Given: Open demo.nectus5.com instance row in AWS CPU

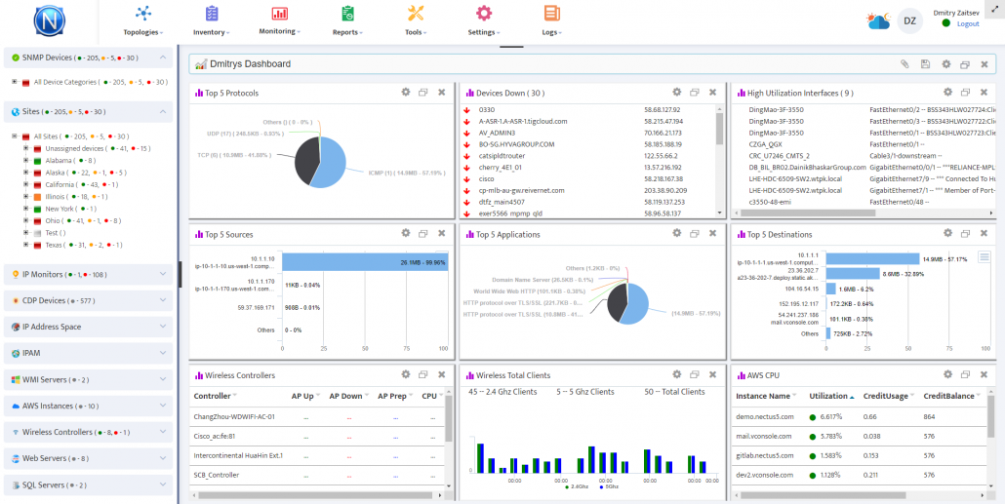Looking at the screenshot, I should (x=764, y=416).
